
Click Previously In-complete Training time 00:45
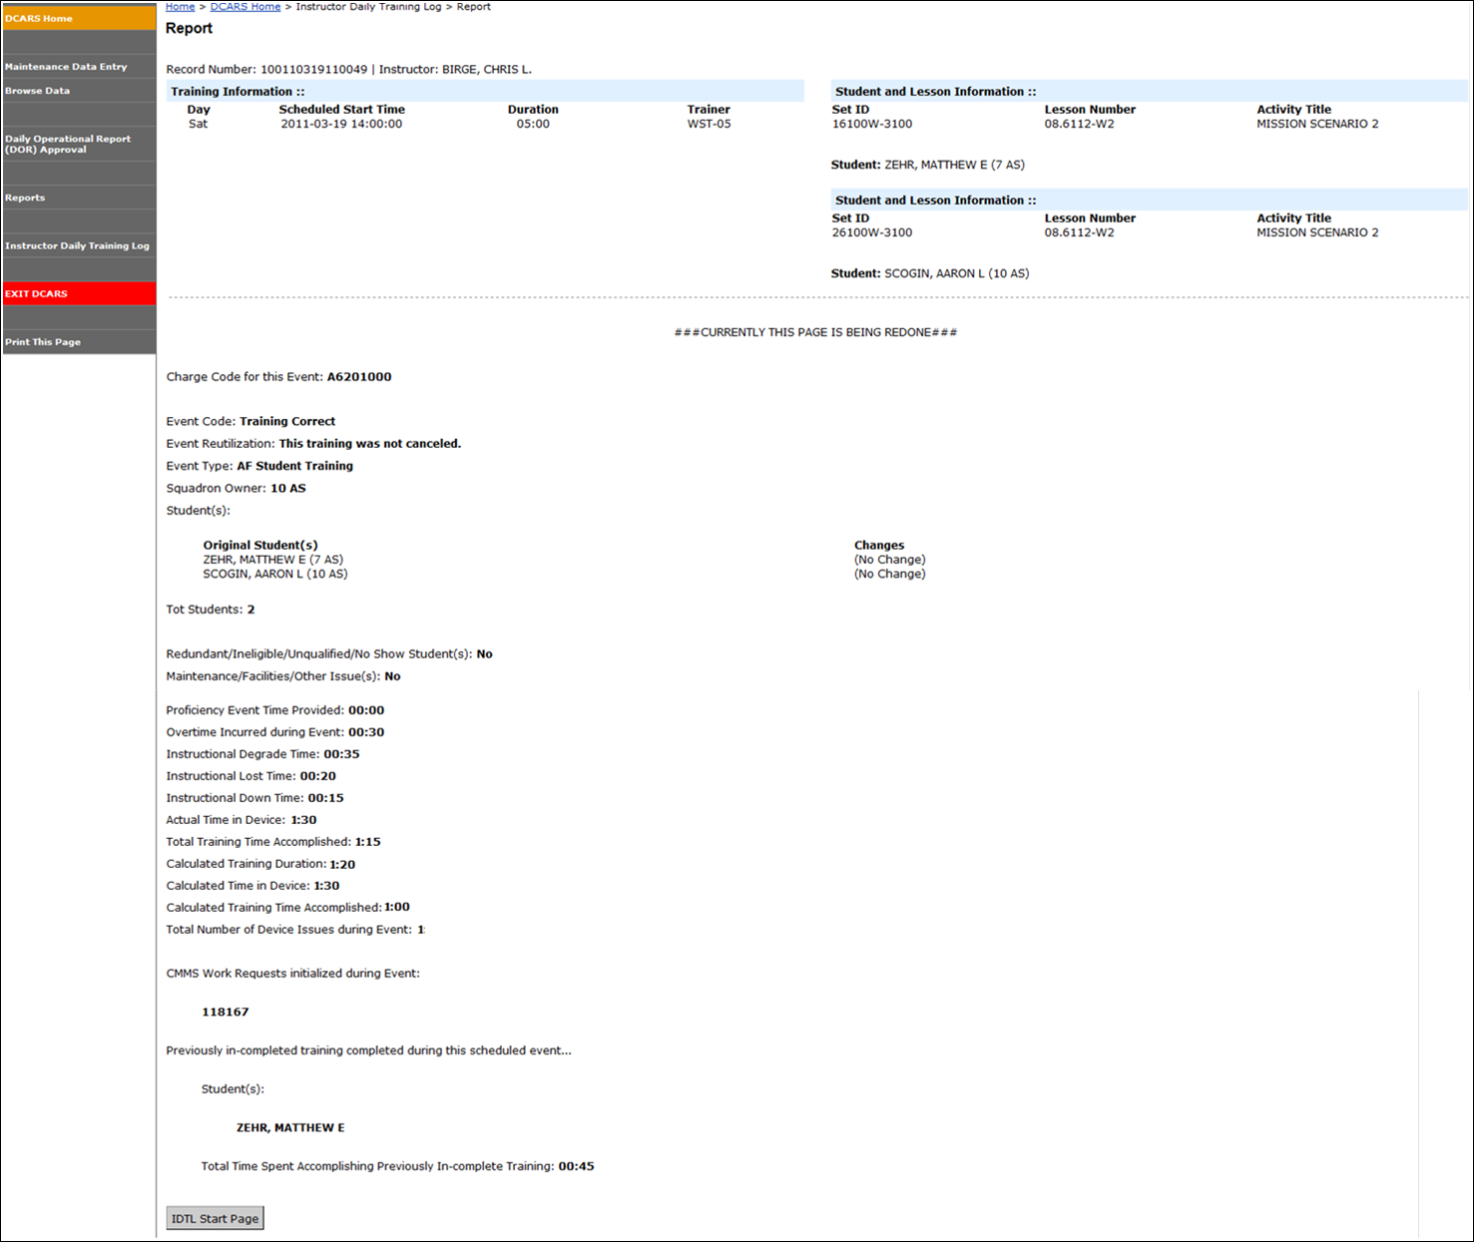pos(576,1166)
